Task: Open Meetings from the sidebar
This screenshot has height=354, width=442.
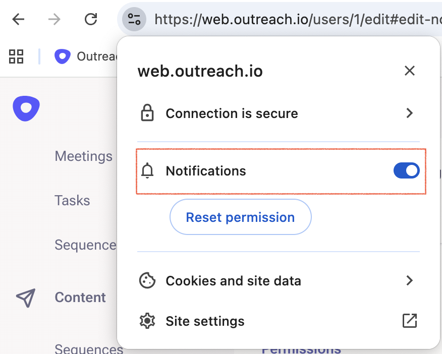Action: (x=83, y=156)
